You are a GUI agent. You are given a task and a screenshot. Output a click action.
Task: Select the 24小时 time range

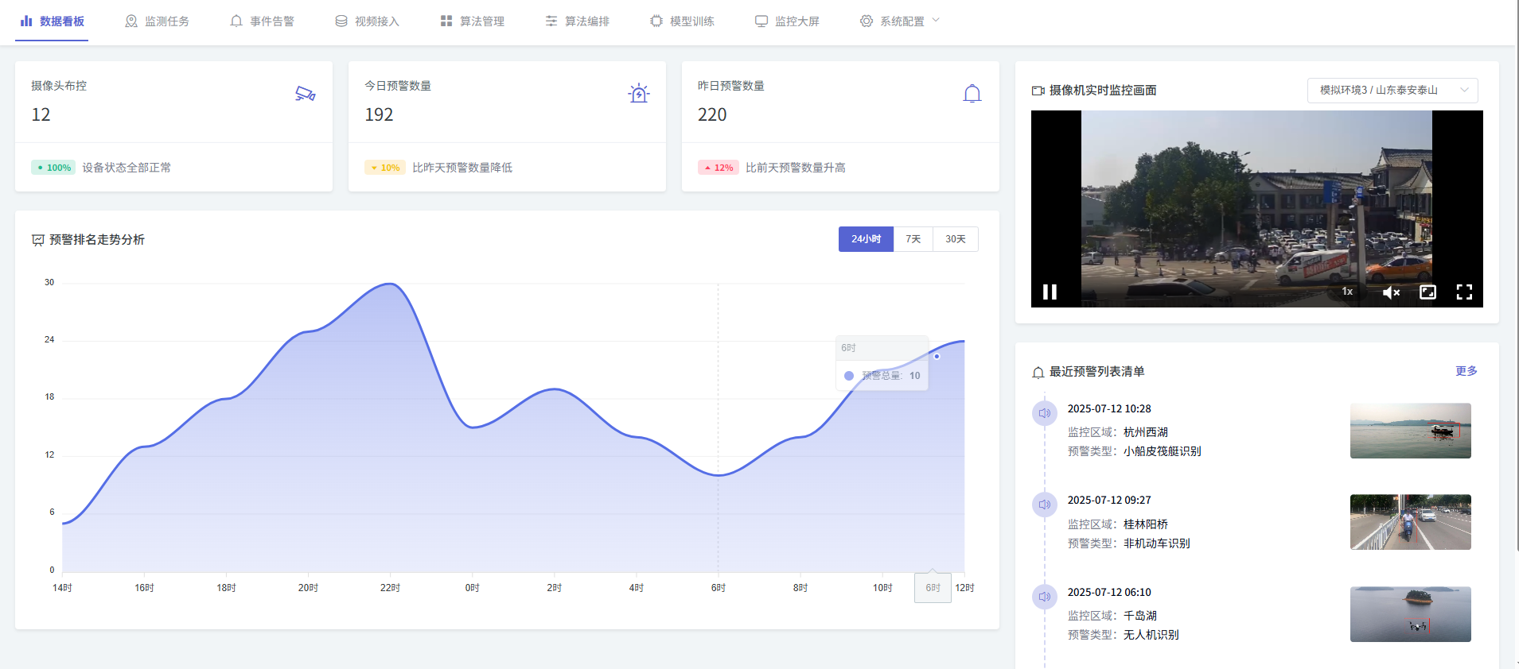[x=866, y=239]
